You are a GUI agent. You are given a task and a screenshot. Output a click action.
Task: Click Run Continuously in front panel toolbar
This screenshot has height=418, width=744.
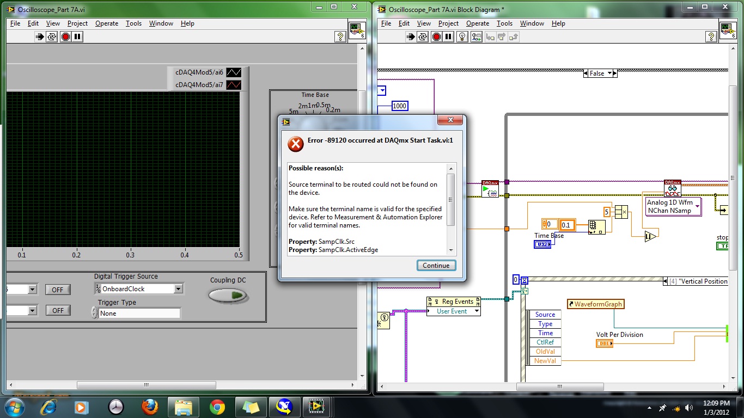coord(52,37)
